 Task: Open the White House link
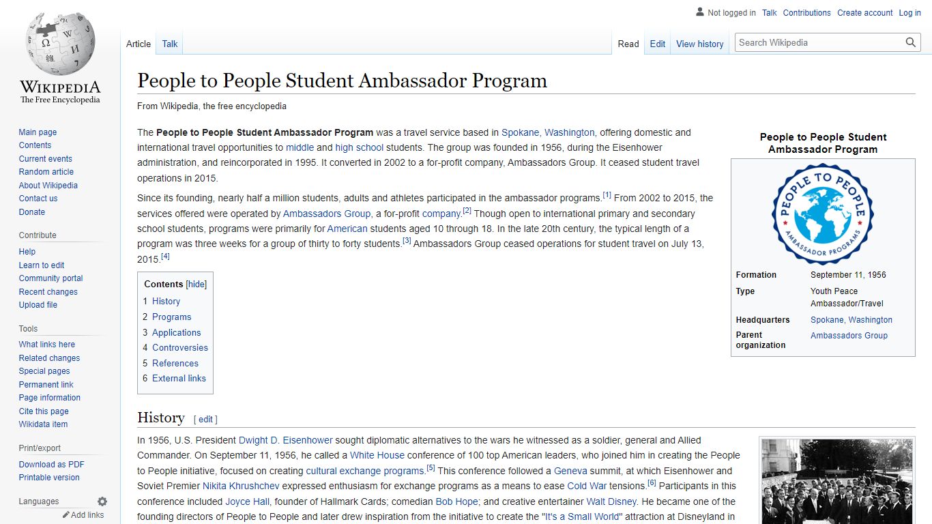tap(377, 455)
